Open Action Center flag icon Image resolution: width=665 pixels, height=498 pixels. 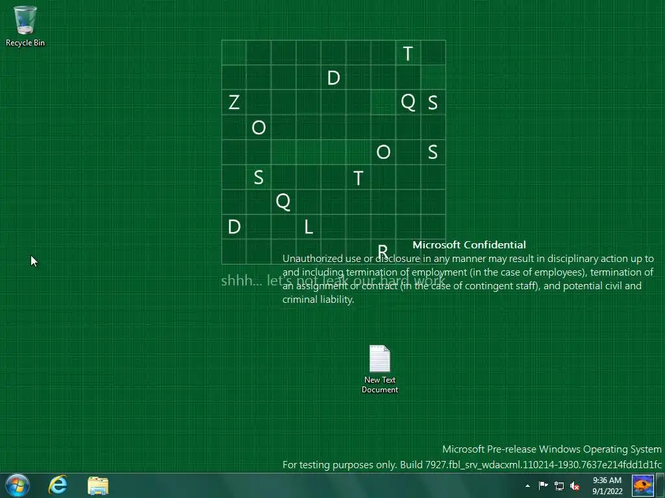[x=543, y=485]
